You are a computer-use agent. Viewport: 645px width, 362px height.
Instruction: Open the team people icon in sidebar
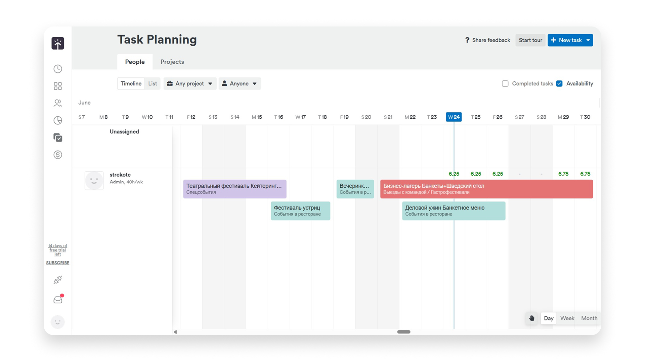pyautogui.click(x=58, y=103)
